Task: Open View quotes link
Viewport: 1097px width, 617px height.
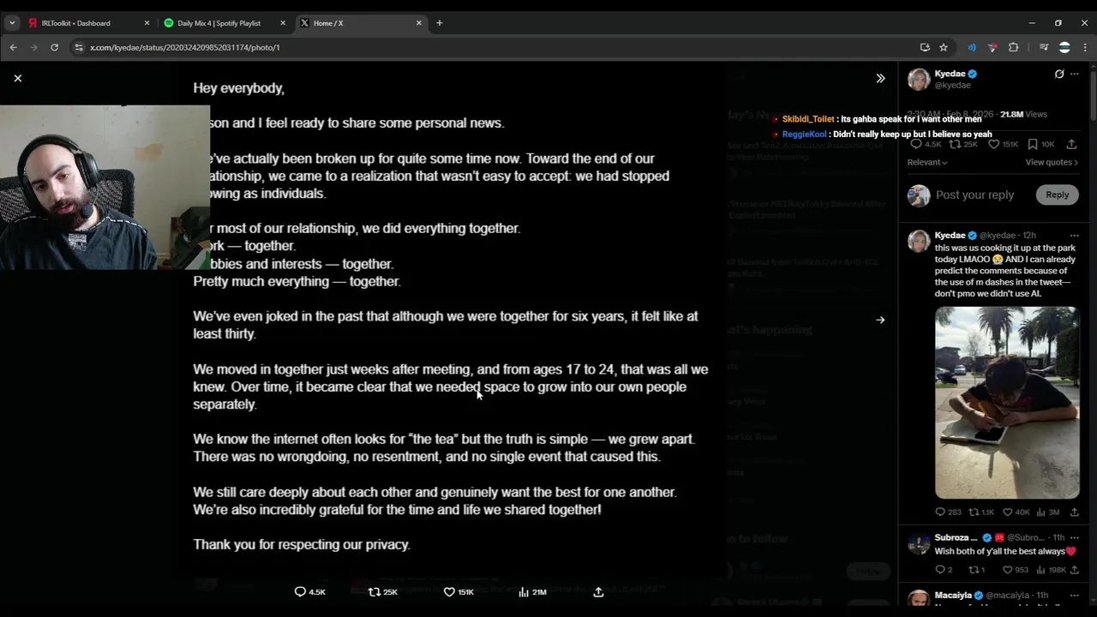Action: pos(1052,162)
